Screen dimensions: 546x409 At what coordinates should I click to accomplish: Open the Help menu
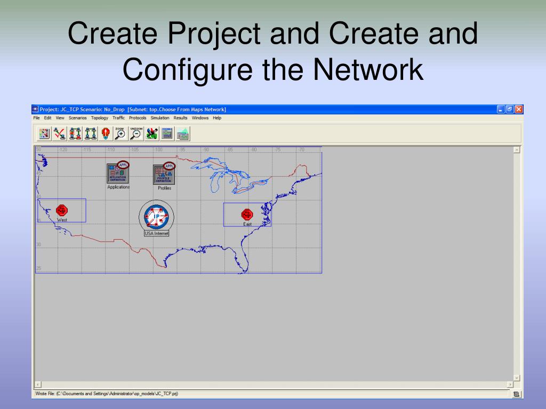(217, 118)
